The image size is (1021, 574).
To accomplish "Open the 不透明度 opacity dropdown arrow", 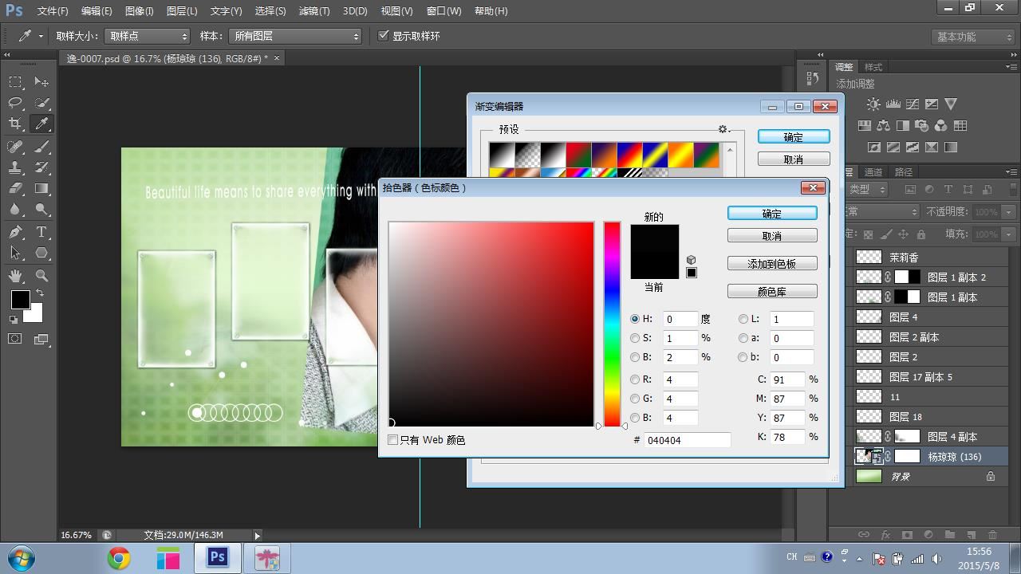I will (x=1009, y=212).
